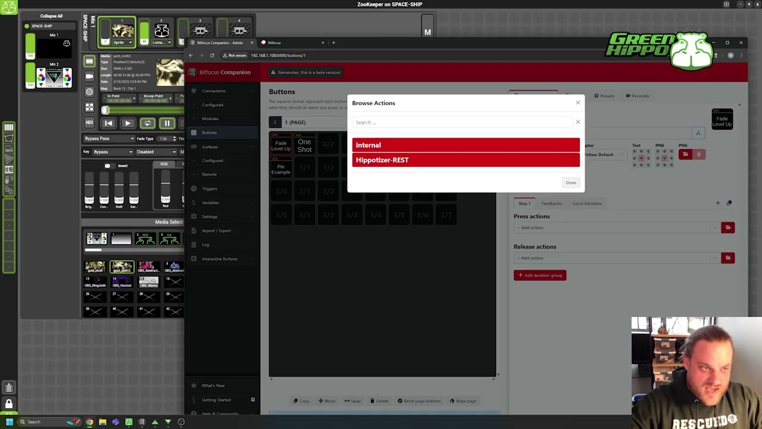Open the Hippotizer-REST actions category
The height and width of the screenshot is (429, 762).
(x=466, y=160)
